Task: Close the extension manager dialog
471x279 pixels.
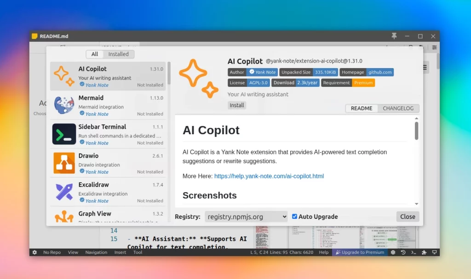Action: pos(408,216)
